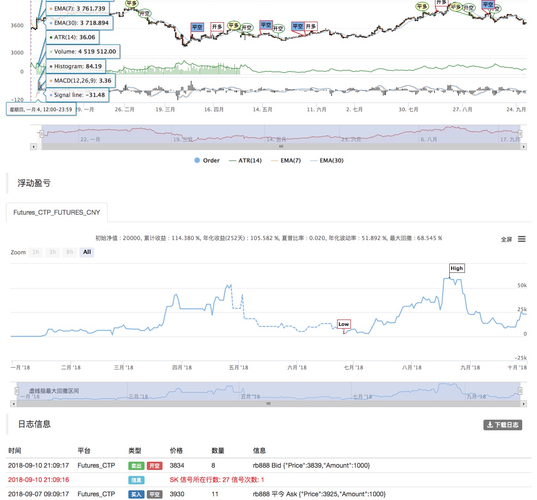Click the 2018-09-10 21:09:17 log timestamp
This screenshot has width=537, height=500.
point(39,465)
